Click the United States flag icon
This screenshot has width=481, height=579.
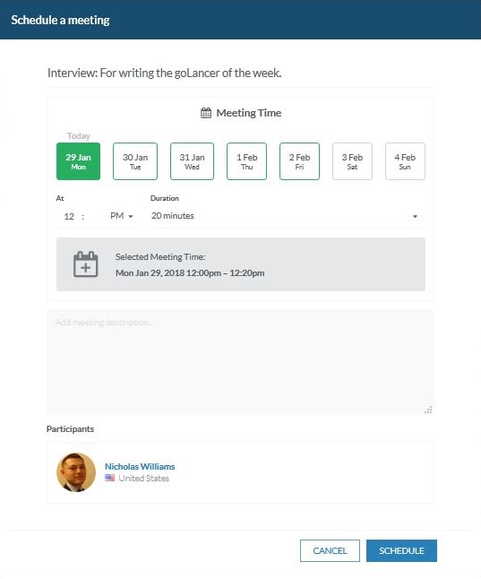[109, 478]
